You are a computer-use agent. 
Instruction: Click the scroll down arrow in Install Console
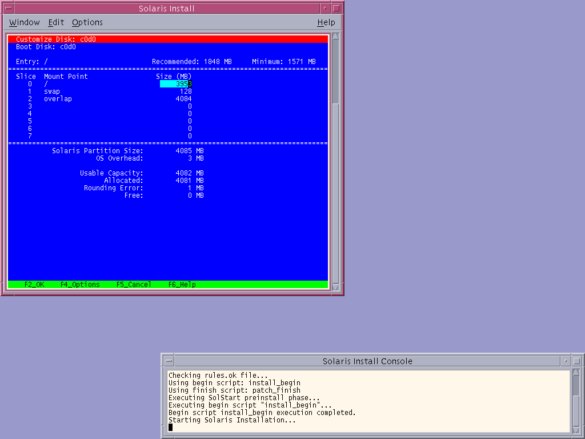pos(576,430)
